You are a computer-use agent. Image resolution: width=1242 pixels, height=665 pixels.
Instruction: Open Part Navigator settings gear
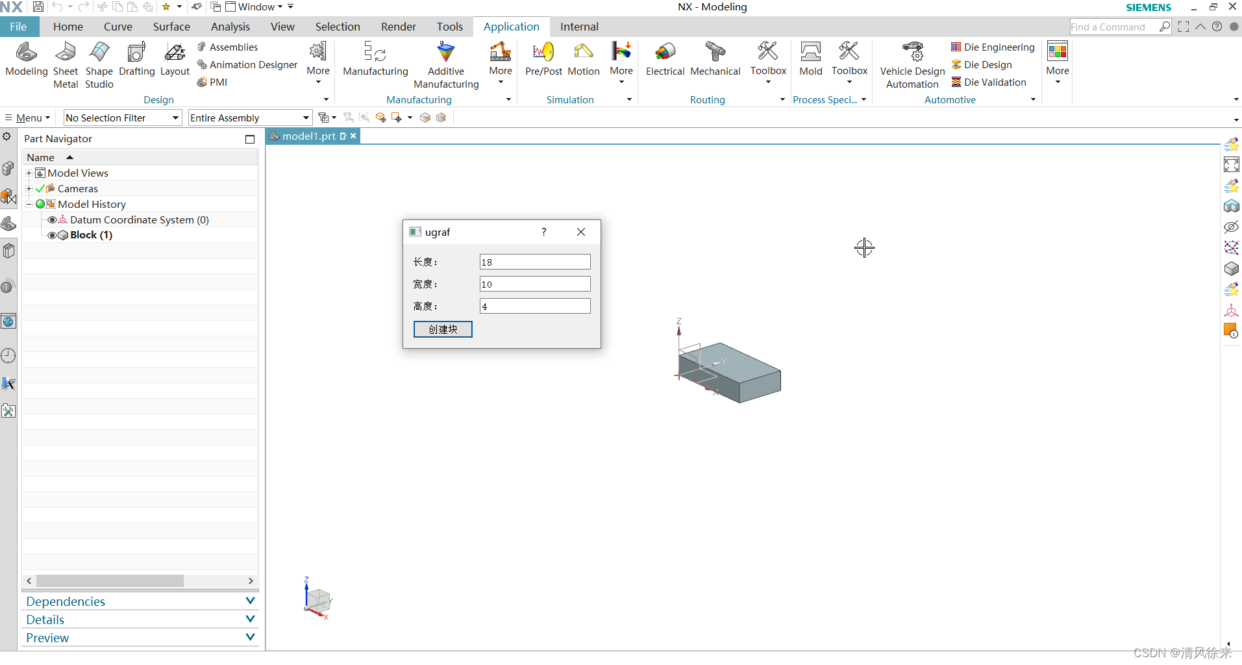tap(6, 137)
